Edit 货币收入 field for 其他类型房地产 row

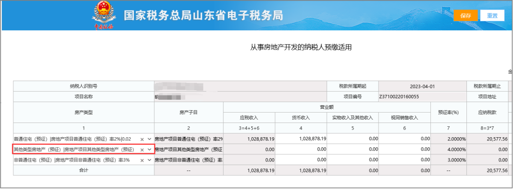pyautogui.click(x=301, y=149)
